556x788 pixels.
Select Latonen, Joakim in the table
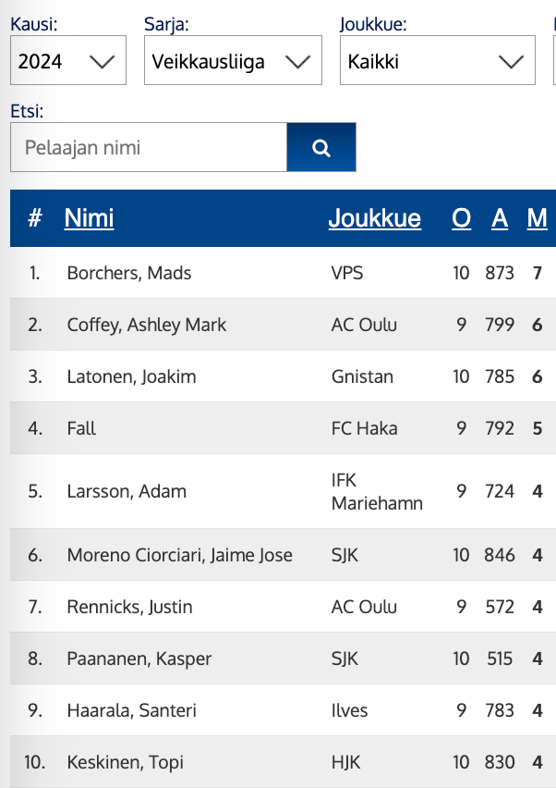132,376
